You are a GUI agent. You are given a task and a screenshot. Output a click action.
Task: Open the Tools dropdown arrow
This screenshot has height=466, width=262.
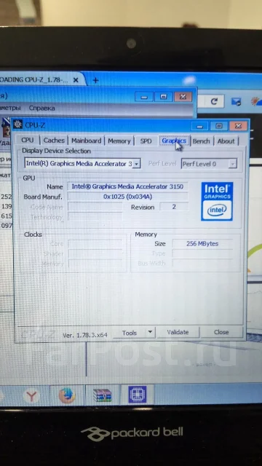pyautogui.click(x=151, y=332)
